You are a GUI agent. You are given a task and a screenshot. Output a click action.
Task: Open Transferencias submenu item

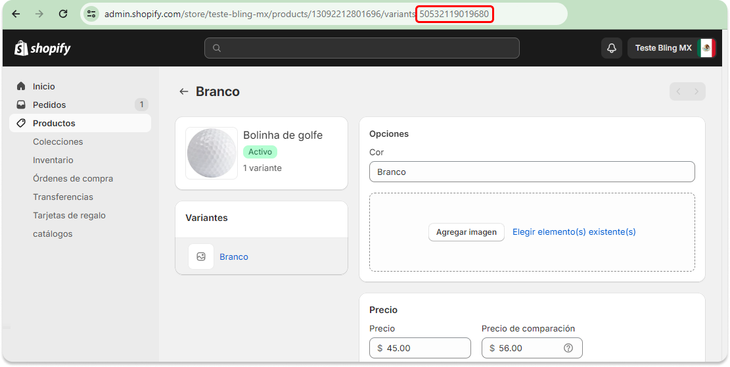(x=63, y=197)
